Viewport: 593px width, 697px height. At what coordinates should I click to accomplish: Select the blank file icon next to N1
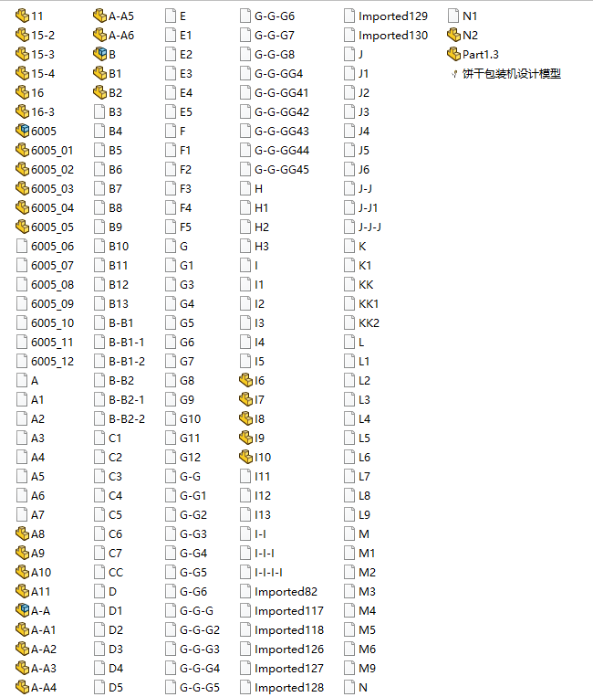tap(453, 16)
